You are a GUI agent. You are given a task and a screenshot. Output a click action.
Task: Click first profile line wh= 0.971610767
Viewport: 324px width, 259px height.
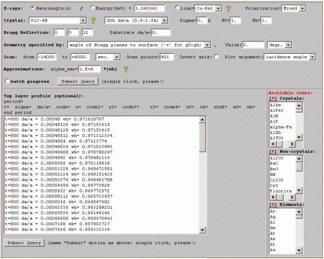click(x=54, y=119)
